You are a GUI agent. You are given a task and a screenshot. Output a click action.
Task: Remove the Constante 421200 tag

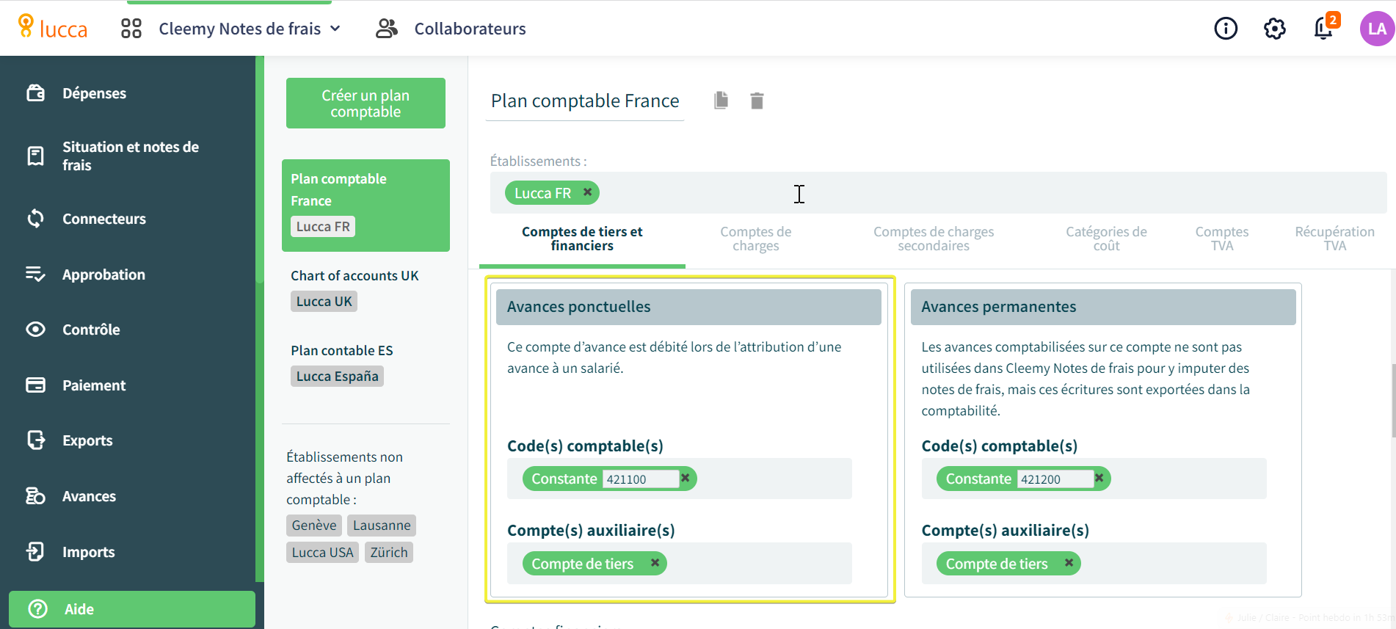1099,478
